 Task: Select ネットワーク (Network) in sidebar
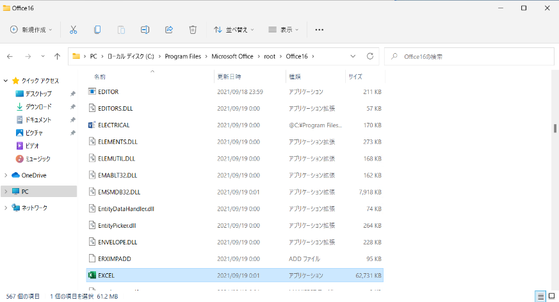coord(34,207)
